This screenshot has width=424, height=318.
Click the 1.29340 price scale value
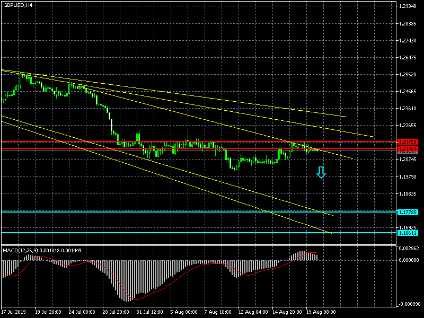(x=409, y=6)
